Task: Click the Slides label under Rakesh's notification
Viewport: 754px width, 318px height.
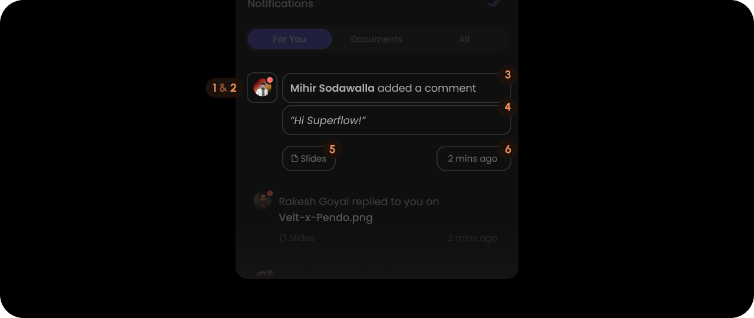Action: point(302,238)
